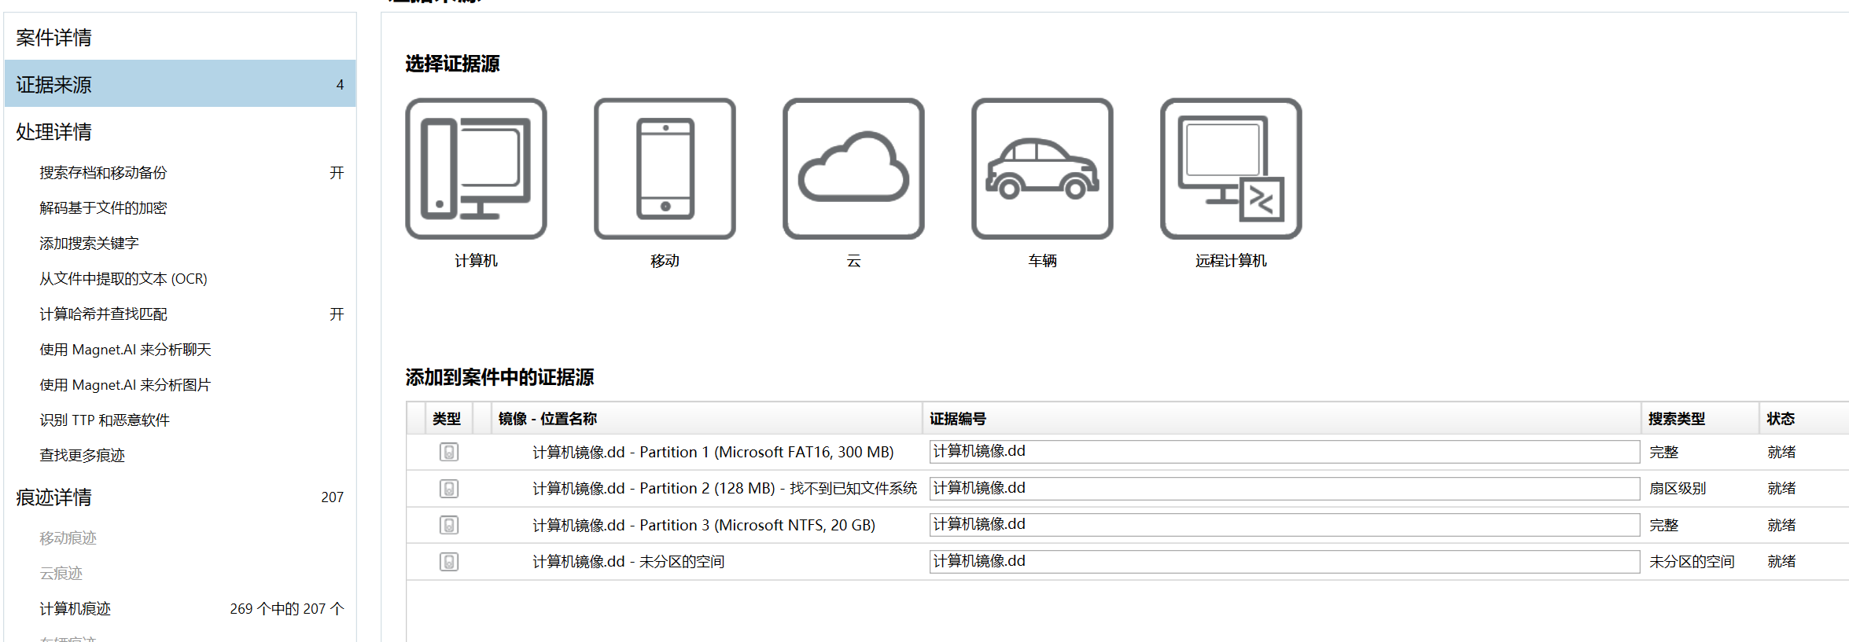Viewport: 1849px width, 642px height.
Task: Click the disk icon for Partition 3 row
Action: (449, 525)
